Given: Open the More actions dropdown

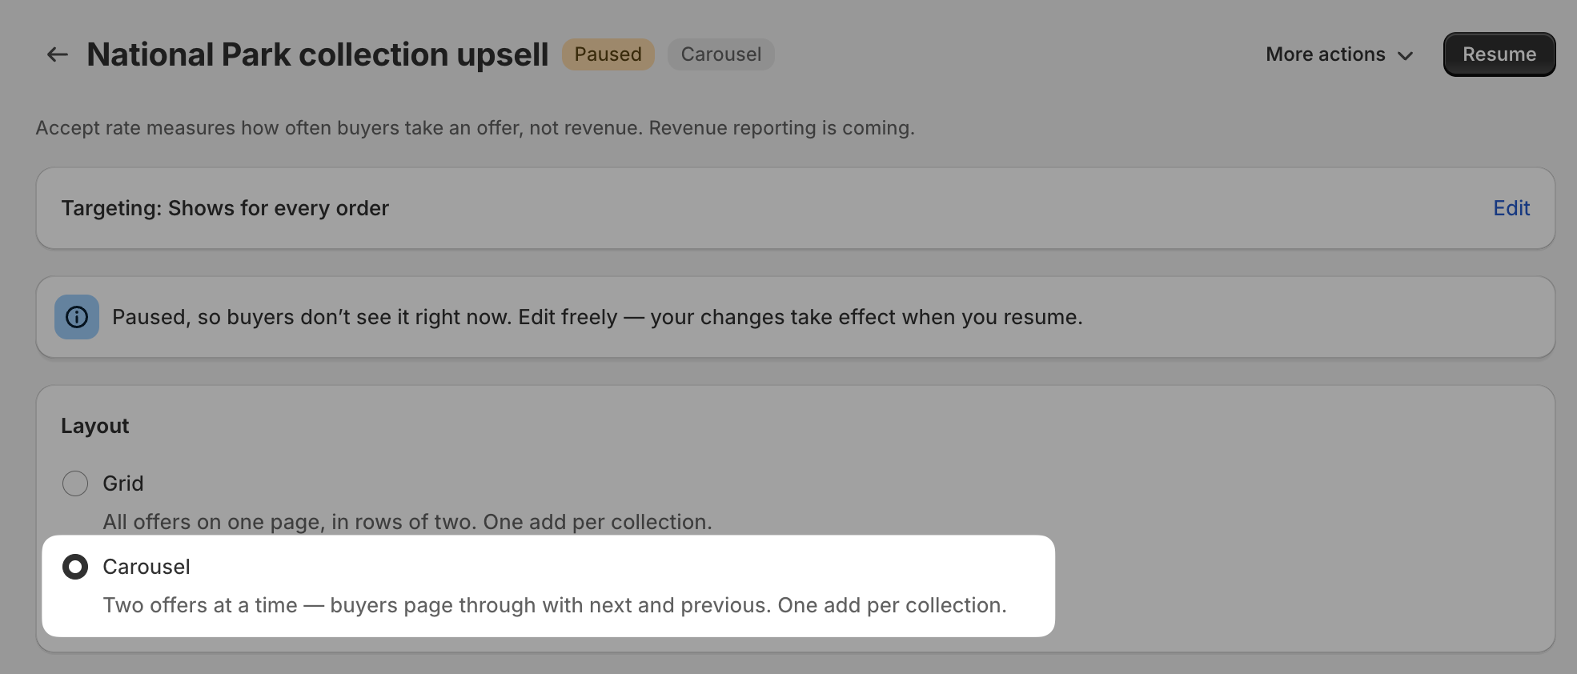Looking at the screenshot, I should click(x=1339, y=54).
